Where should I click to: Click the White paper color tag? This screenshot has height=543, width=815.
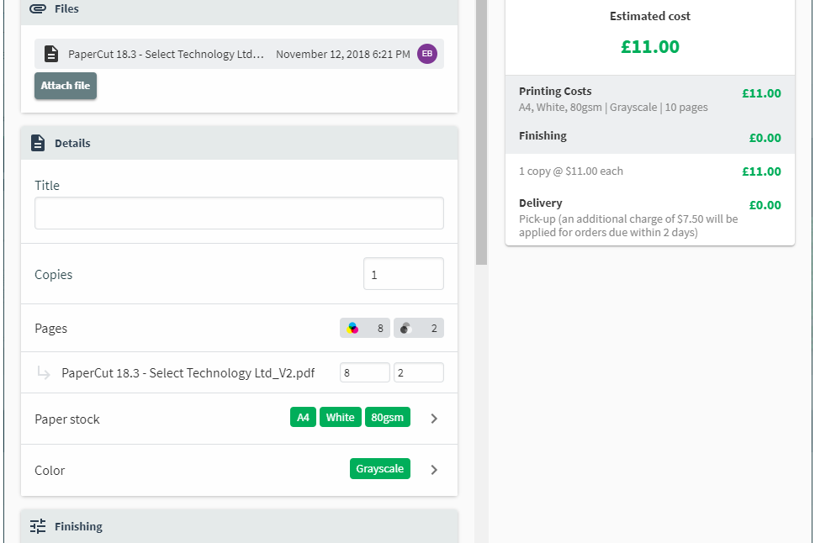pyautogui.click(x=341, y=417)
